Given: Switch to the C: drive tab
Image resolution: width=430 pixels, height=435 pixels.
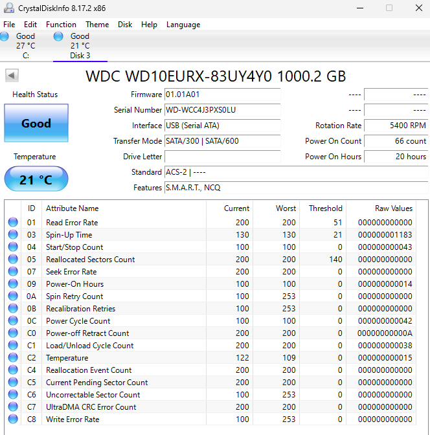Looking at the screenshot, I should (x=25, y=46).
